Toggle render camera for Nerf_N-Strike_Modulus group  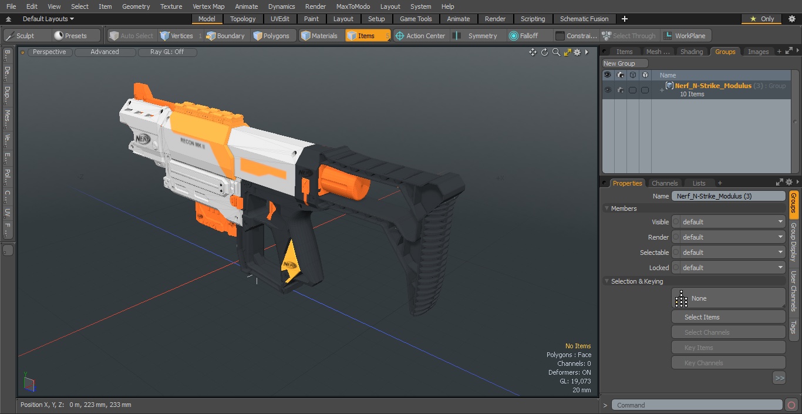pos(620,90)
